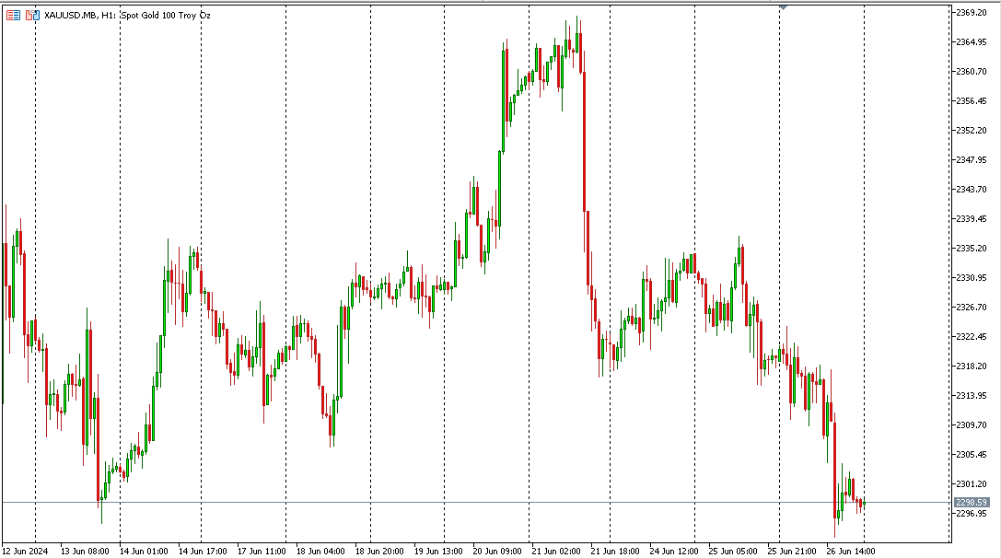
Task: Open the Depth of Market icon
Action: tap(14, 15)
